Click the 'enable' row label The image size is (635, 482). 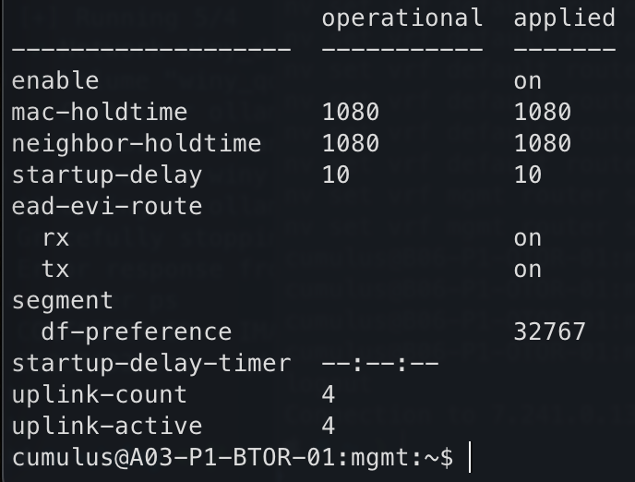(x=54, y=80)
